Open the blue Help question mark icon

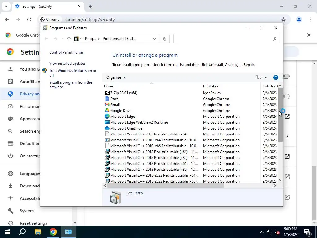tap(276, 77)
